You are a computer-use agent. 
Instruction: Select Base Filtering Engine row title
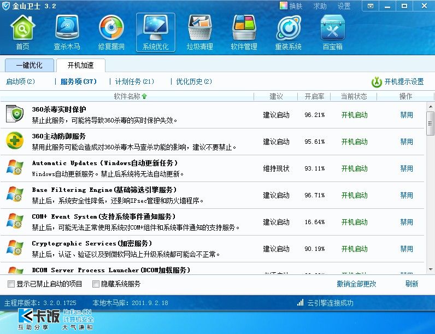click(104, 190)
